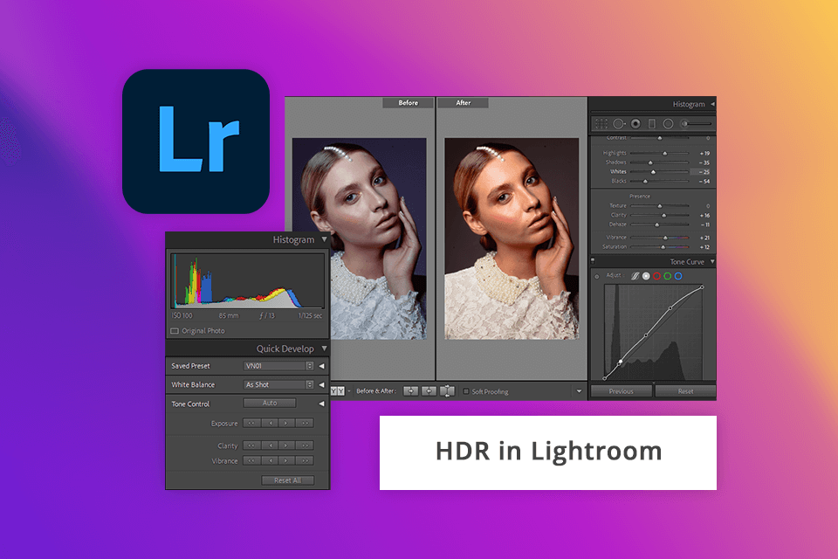Click the Reset All button
This screenshot has width=838, height=559.
[x=287, y=480]
